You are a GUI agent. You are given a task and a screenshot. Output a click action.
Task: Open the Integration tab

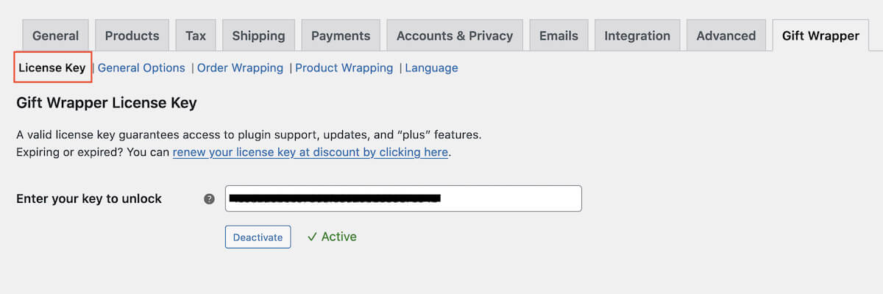pyautogui.click(x=637, y=35)
